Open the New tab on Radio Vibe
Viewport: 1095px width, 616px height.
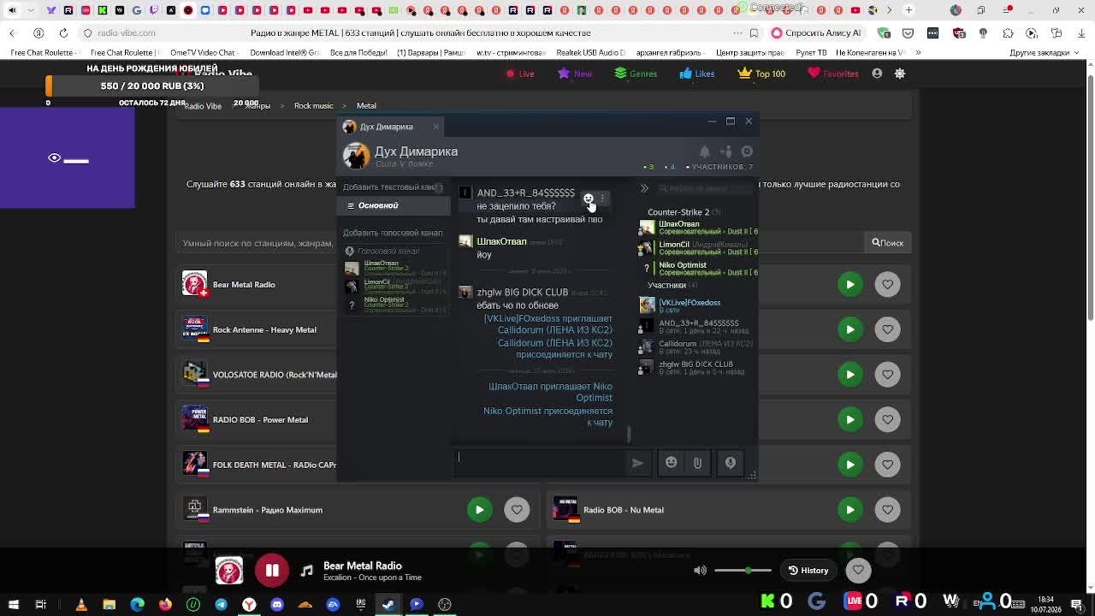point(575,74)
